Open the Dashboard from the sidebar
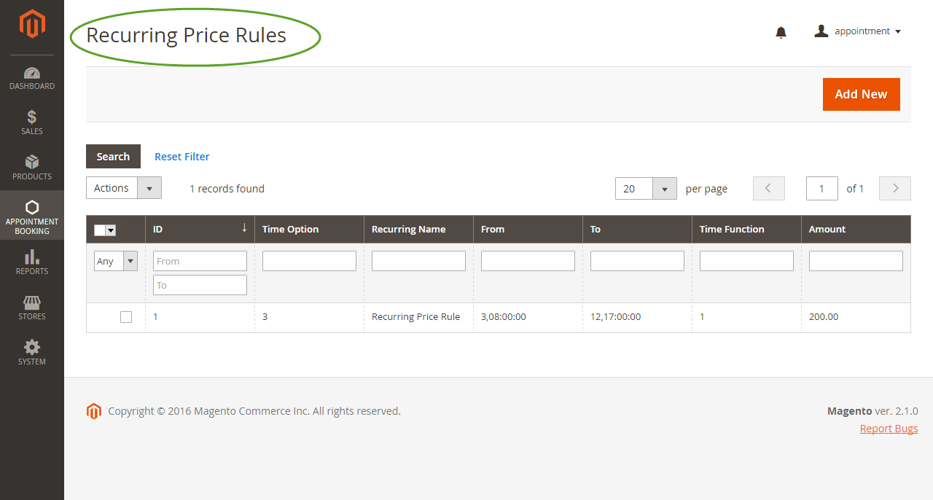 32,79
